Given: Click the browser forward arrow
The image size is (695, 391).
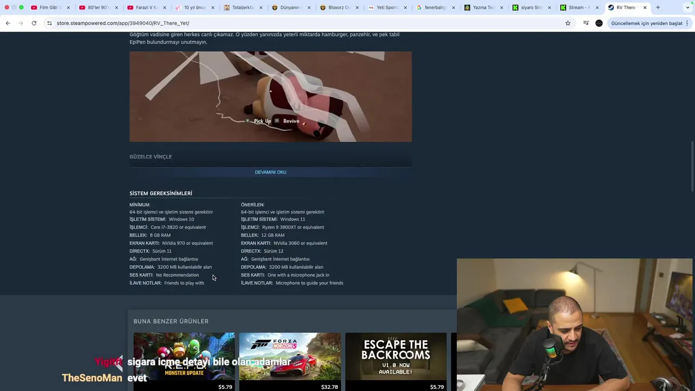Looking at the screenshot, I should coord(21,23).
